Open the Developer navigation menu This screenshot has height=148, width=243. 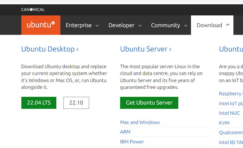pyautogui.click(x=125, y=25)
